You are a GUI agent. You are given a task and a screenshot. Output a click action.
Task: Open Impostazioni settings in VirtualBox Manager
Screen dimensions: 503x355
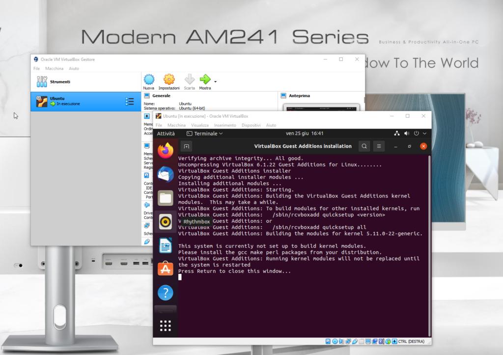point(169,82)
